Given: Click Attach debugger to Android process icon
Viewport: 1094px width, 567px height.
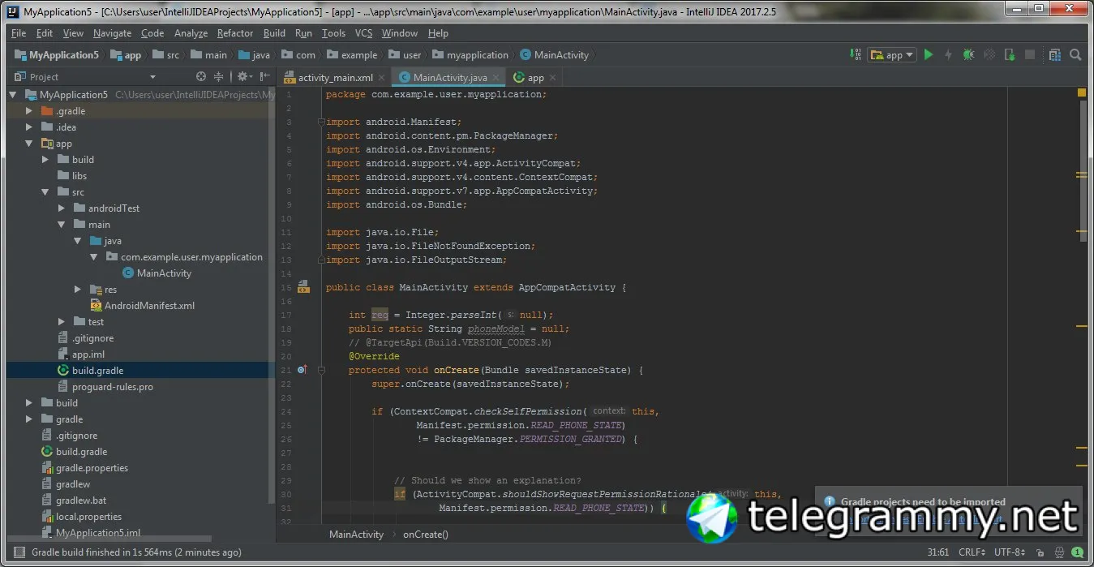Looking at the screenshot, I should [1010, 55].
